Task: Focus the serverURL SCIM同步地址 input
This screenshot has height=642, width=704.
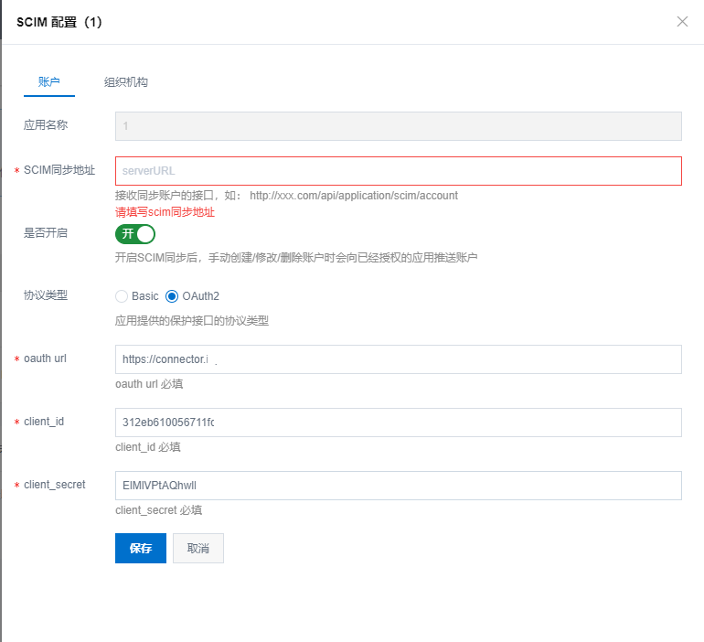Action: coord(398,171)
